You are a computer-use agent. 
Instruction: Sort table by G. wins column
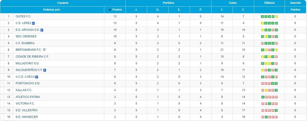[x=158, y=10]
